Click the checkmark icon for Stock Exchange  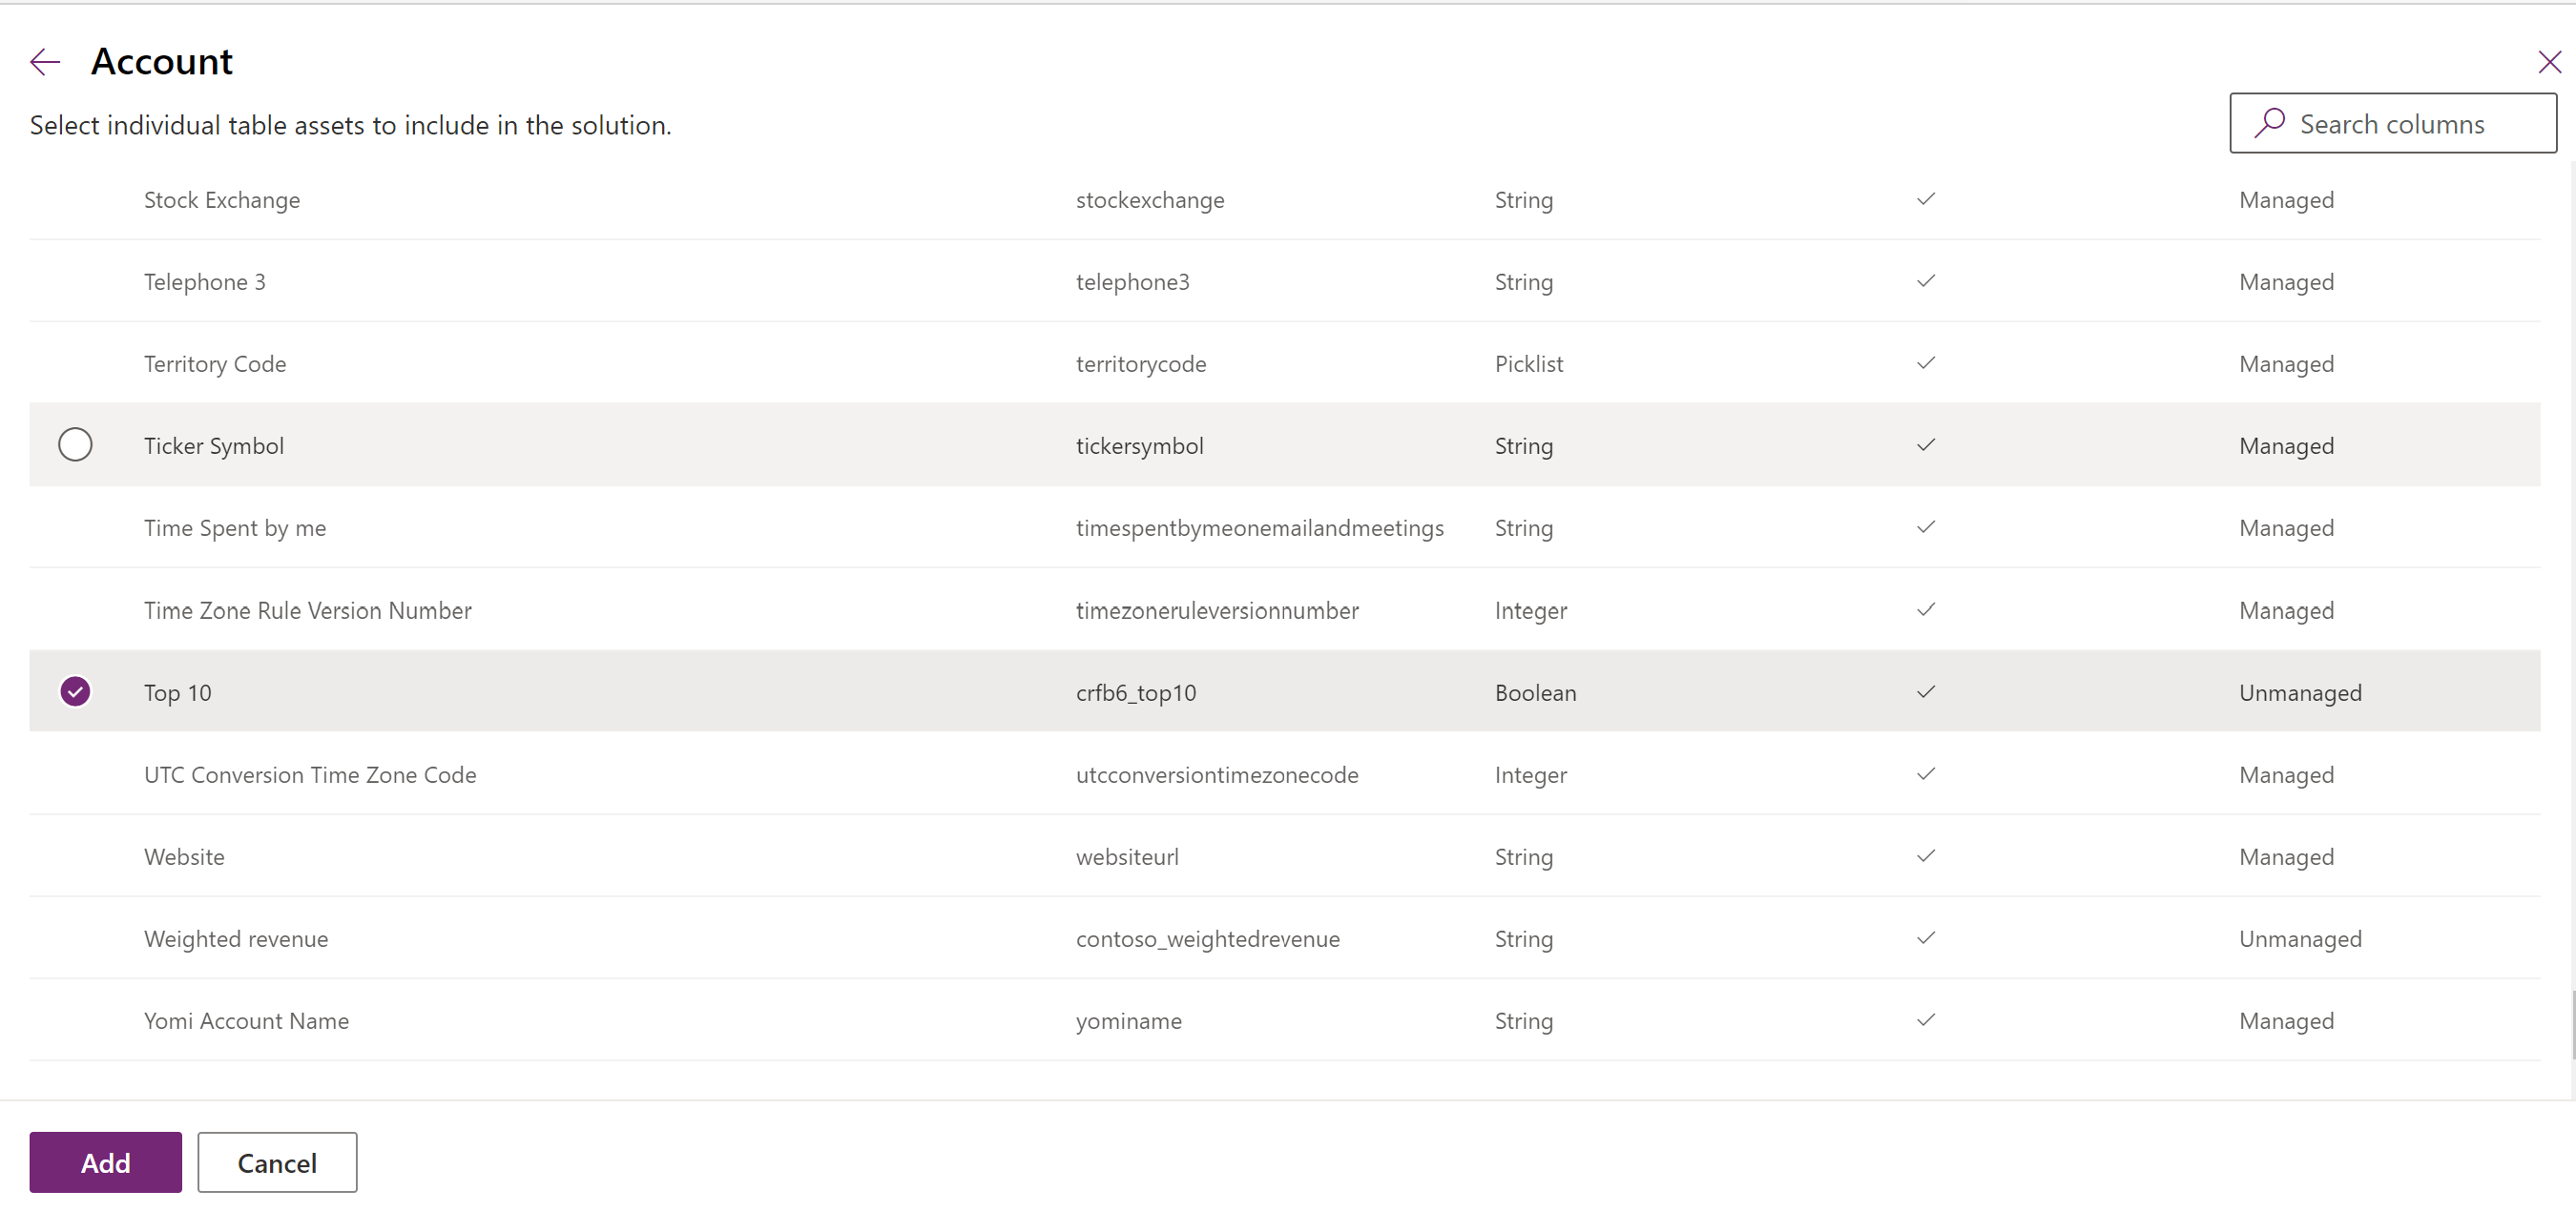click(x=1925, y=198)
